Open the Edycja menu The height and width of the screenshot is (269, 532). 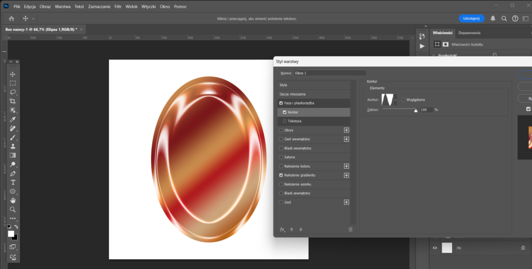(30, 6)
